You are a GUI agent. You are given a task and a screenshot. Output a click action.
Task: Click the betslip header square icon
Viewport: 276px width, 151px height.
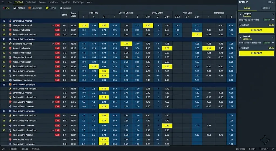pyautogui.click(x=269, y=2)
